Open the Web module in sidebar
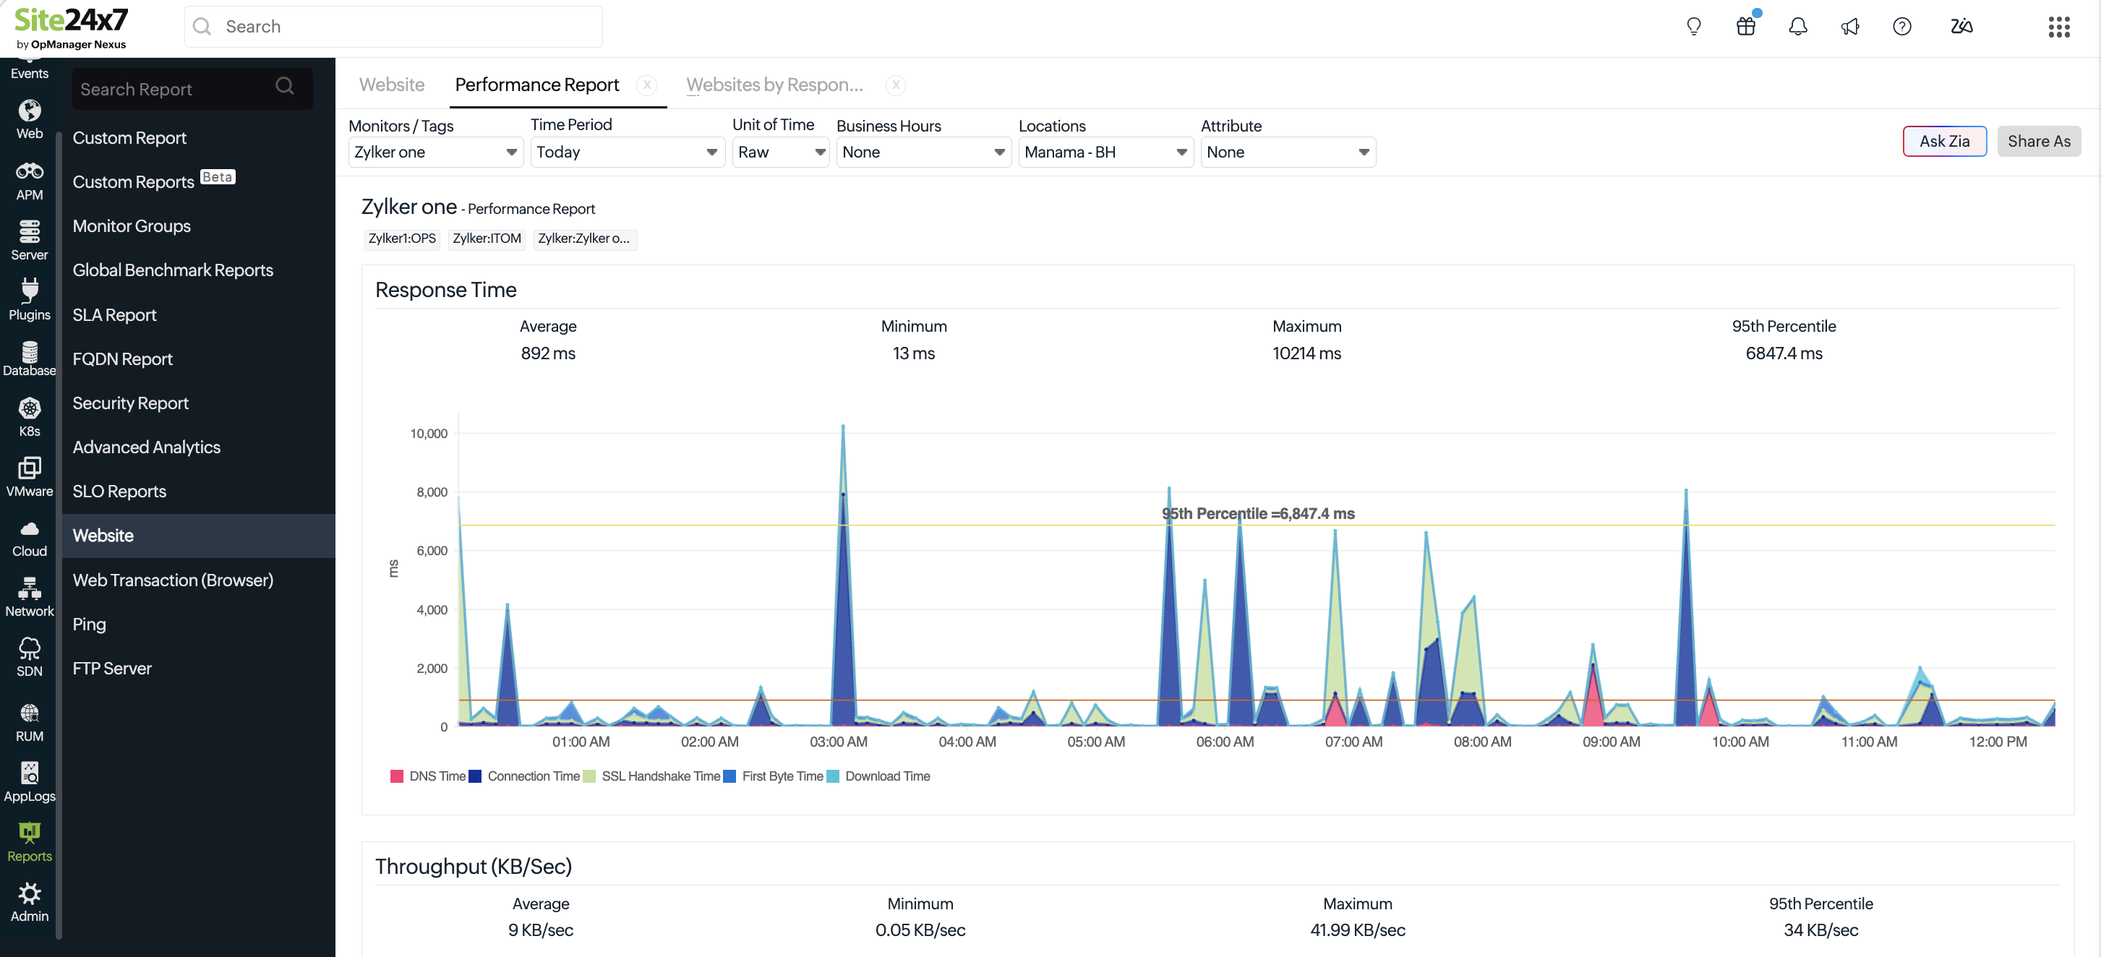2101x957 pixels. point(30,119)
